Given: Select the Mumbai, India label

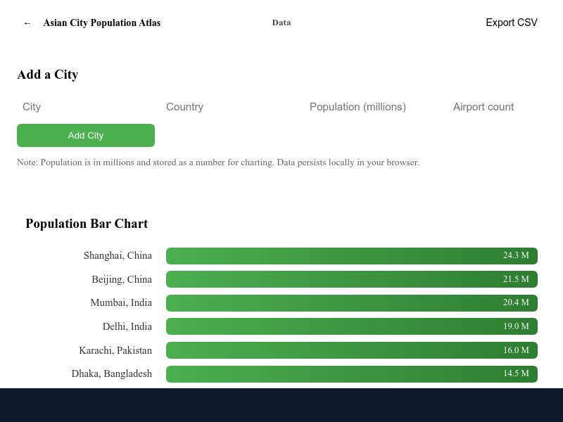Looking at the screenshot, I should coord(121,303).
